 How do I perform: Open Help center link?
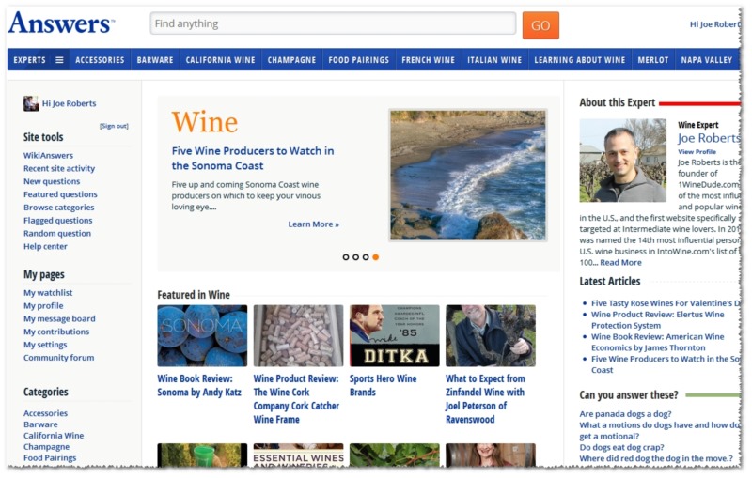pos(45,246)
